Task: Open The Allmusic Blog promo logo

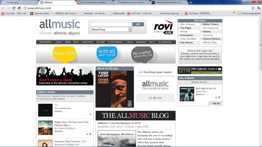Action: click(x=155, y=85)
